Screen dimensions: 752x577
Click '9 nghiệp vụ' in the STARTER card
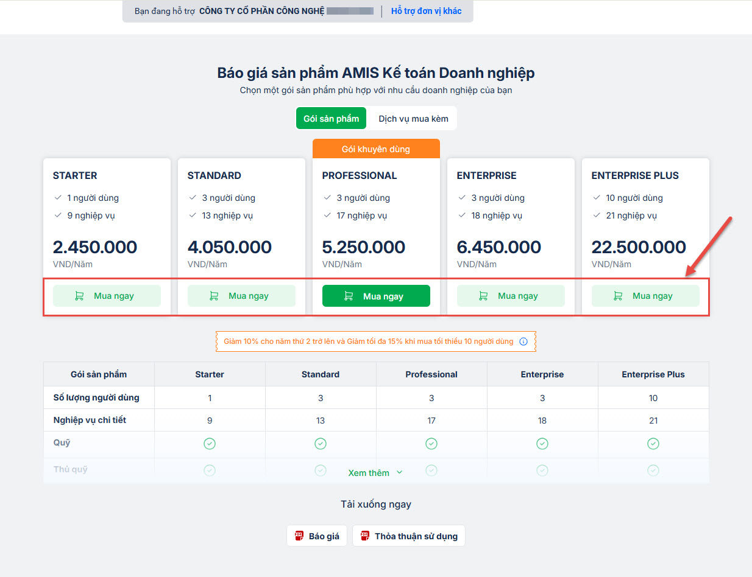pyautogui.click(x=91, y=215)
